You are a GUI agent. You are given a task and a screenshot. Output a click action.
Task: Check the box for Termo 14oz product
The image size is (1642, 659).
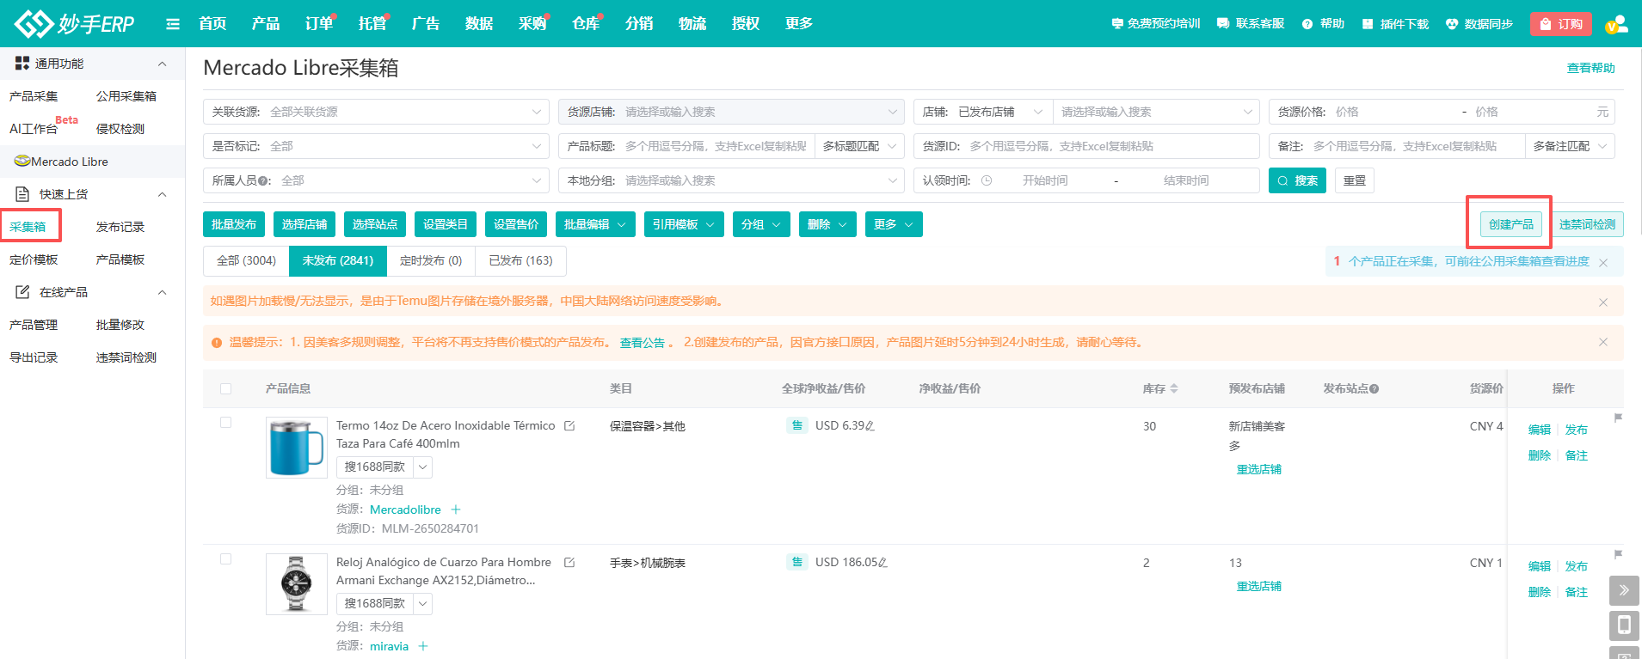[226, 423]
